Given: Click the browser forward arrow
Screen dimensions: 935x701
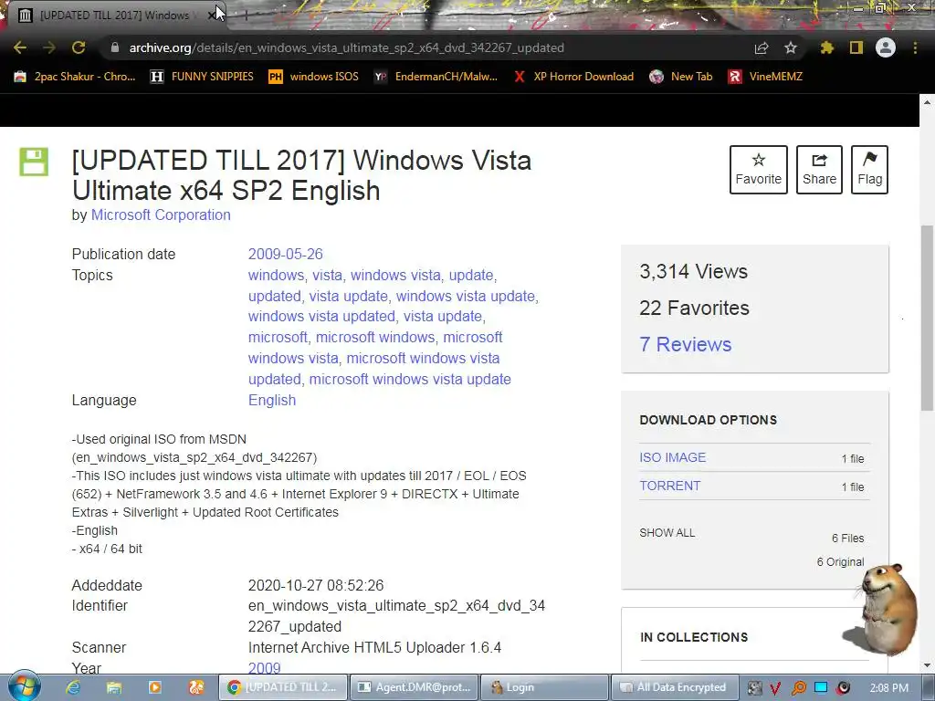Looking at the screenshot, I should tap(49, 47).
